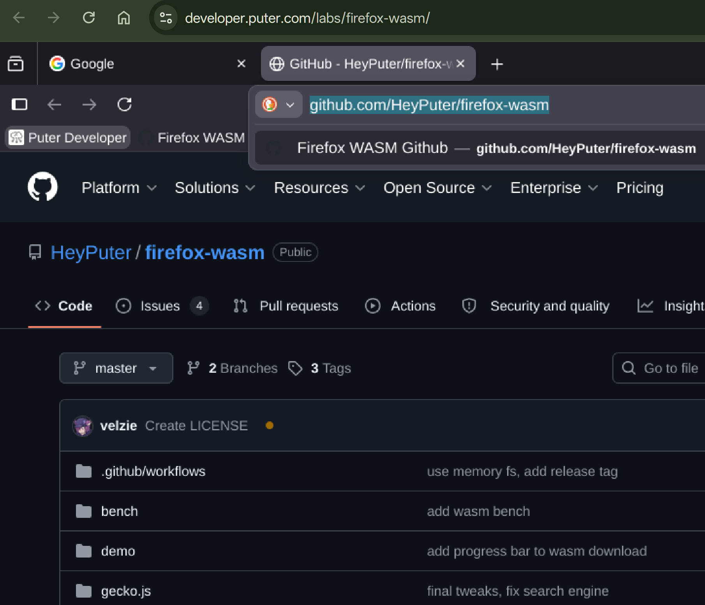Open DuckDuckGo search engine dropdown
The width and height of the screenshot is (705, 605).
click(x=278, y=105)
